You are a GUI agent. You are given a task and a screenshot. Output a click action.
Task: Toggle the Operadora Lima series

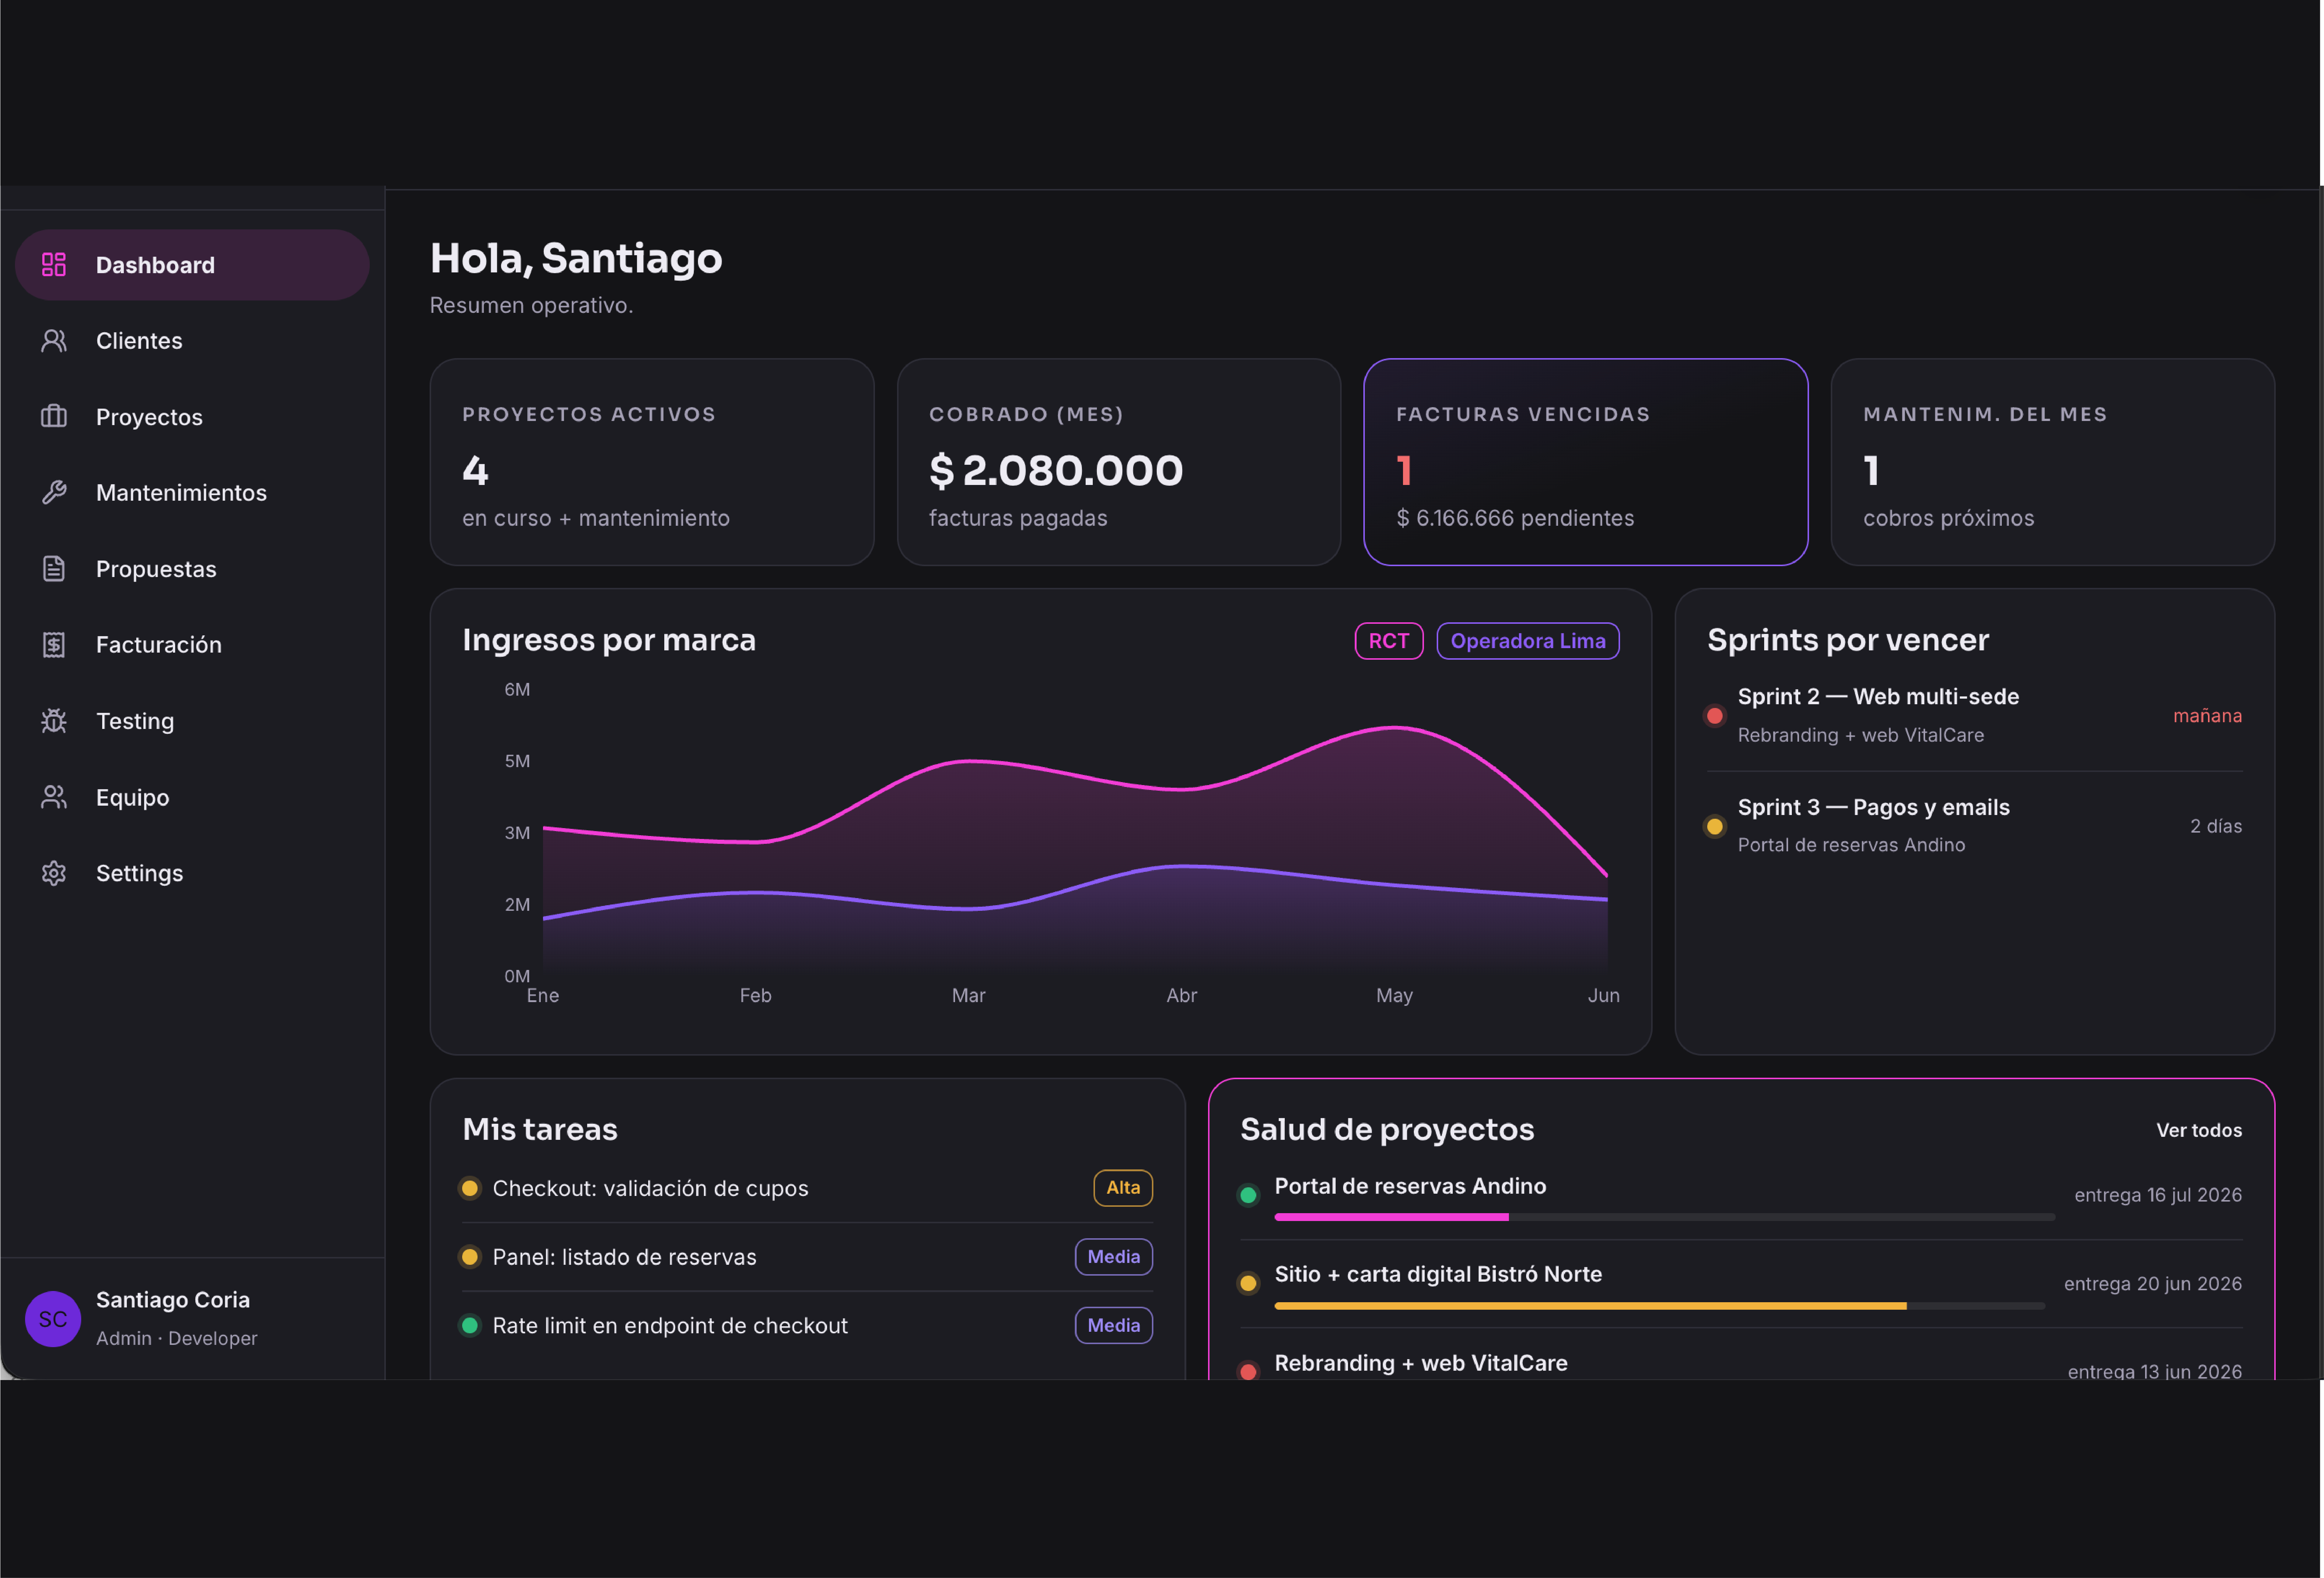click(x=1527, y=641)
